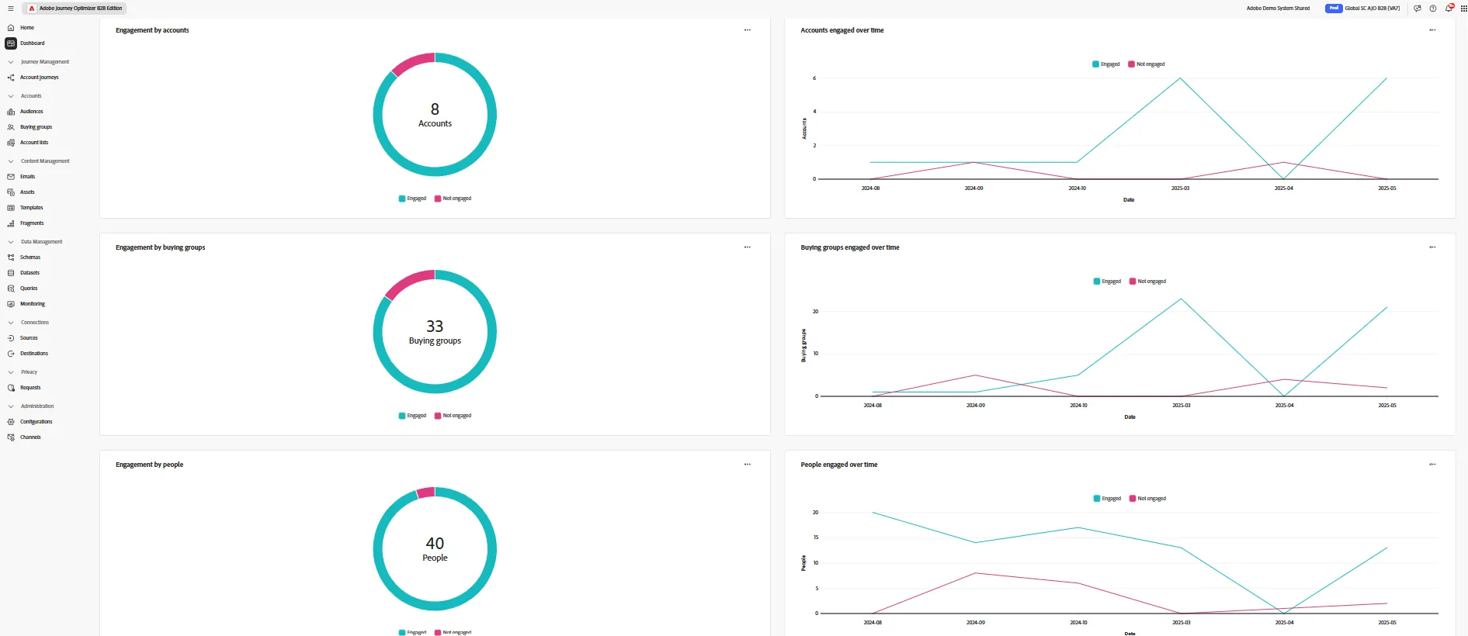Collapse the Journey Management section
Viewport: 1468px width, 636px height.
click(x=11, y=62)
